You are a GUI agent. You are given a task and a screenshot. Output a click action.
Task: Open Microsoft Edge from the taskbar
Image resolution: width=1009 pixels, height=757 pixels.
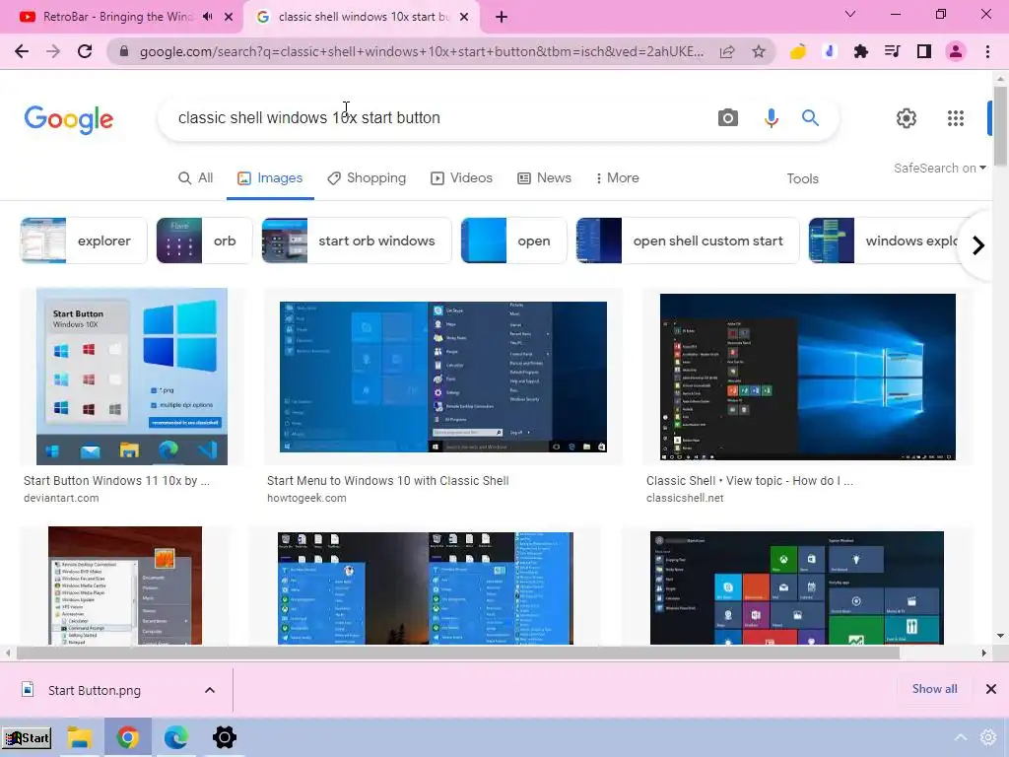pyautogui.click(x=175, y=737)
